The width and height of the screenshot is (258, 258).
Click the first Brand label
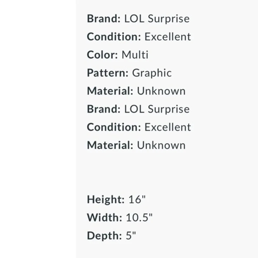[x=104, y=19]
